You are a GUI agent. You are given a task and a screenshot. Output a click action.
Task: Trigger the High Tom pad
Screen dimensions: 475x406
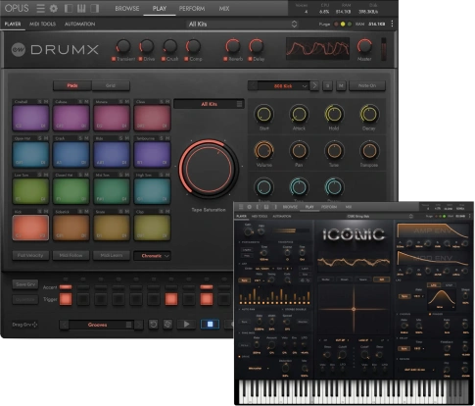point(152,191)
